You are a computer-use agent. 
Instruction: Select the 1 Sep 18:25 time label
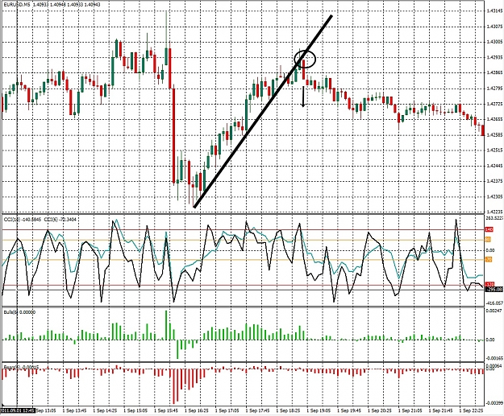[289, 410]
